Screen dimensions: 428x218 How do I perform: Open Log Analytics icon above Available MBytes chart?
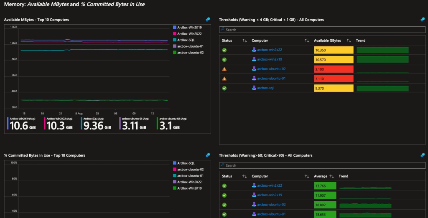tap(208, 19)
